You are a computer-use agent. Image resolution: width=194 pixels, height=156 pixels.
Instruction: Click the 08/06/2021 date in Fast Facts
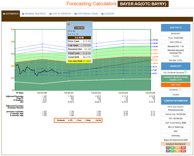coord(176,34)
